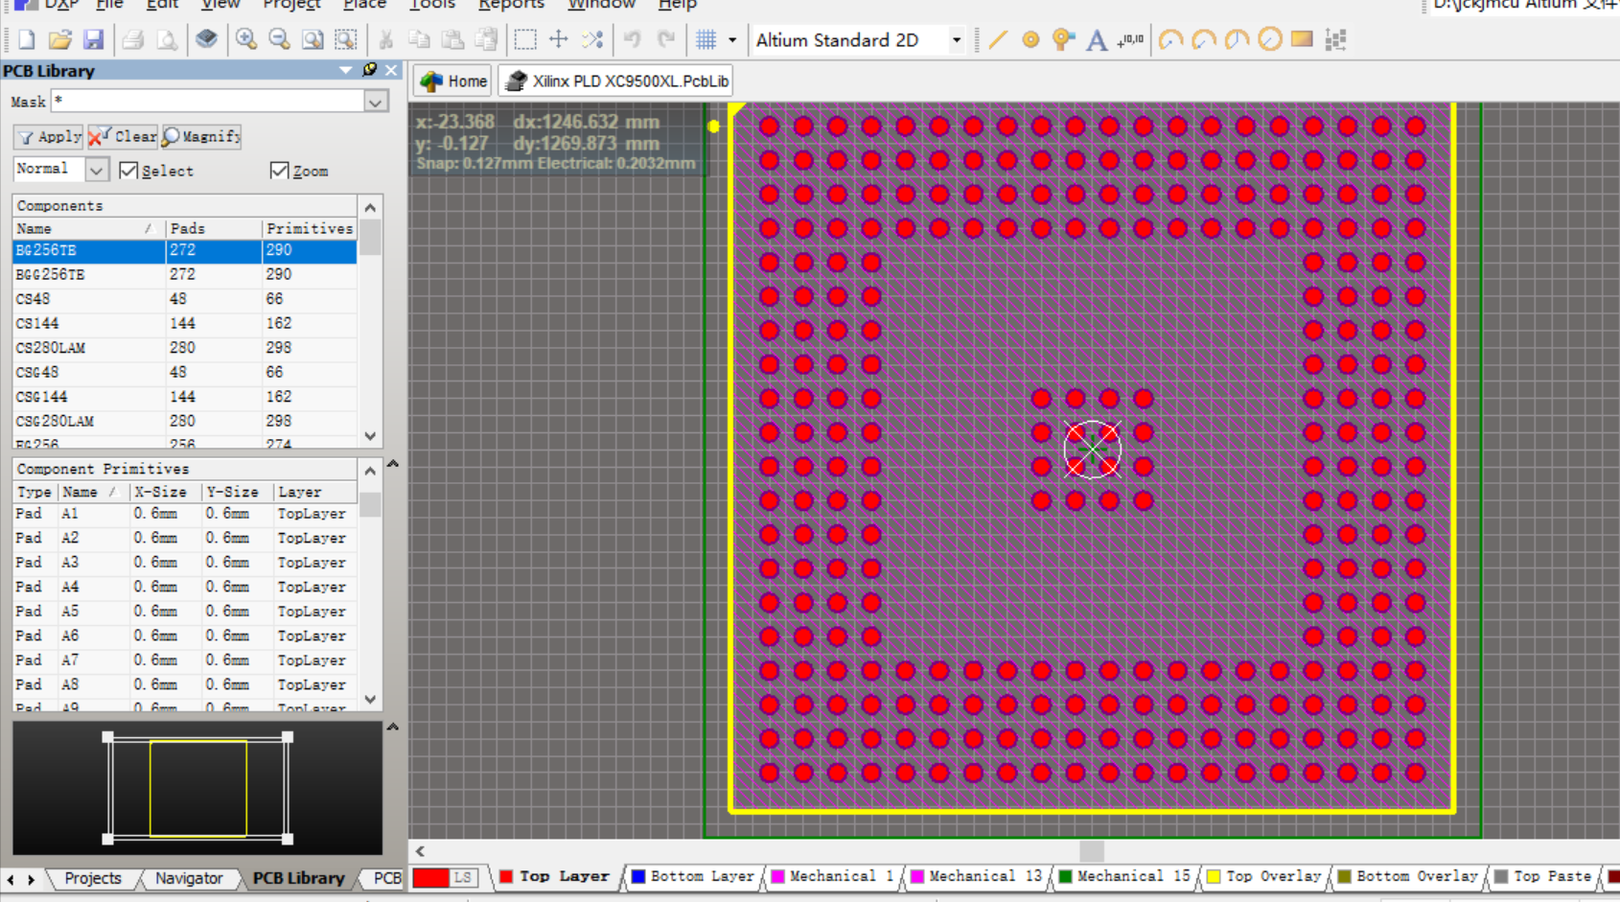The width and height of the screenshot is (1620, 902).
Task: Select inside area rectangle tool
Action: click(524, 39)
